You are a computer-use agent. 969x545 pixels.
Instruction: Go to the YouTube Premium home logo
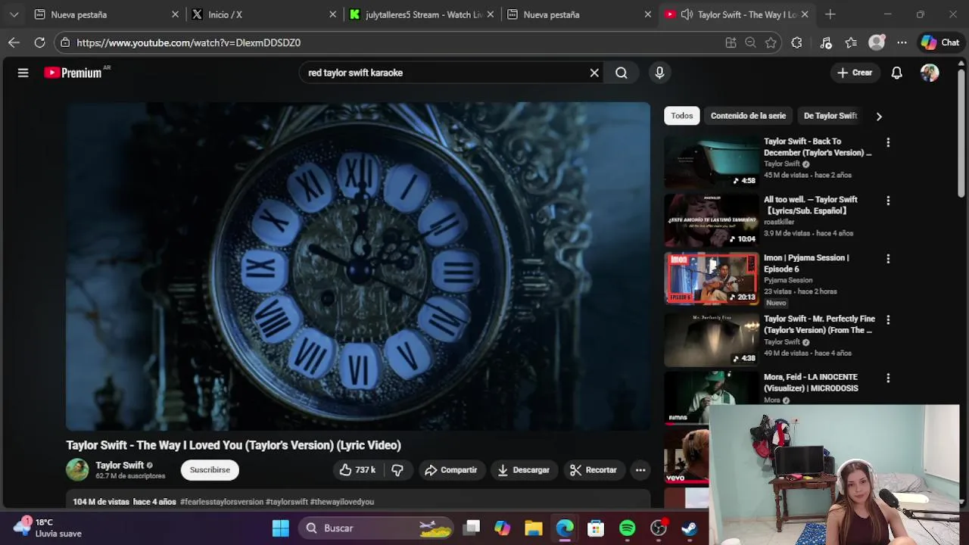pyautogui.click(x=73, y=73)
